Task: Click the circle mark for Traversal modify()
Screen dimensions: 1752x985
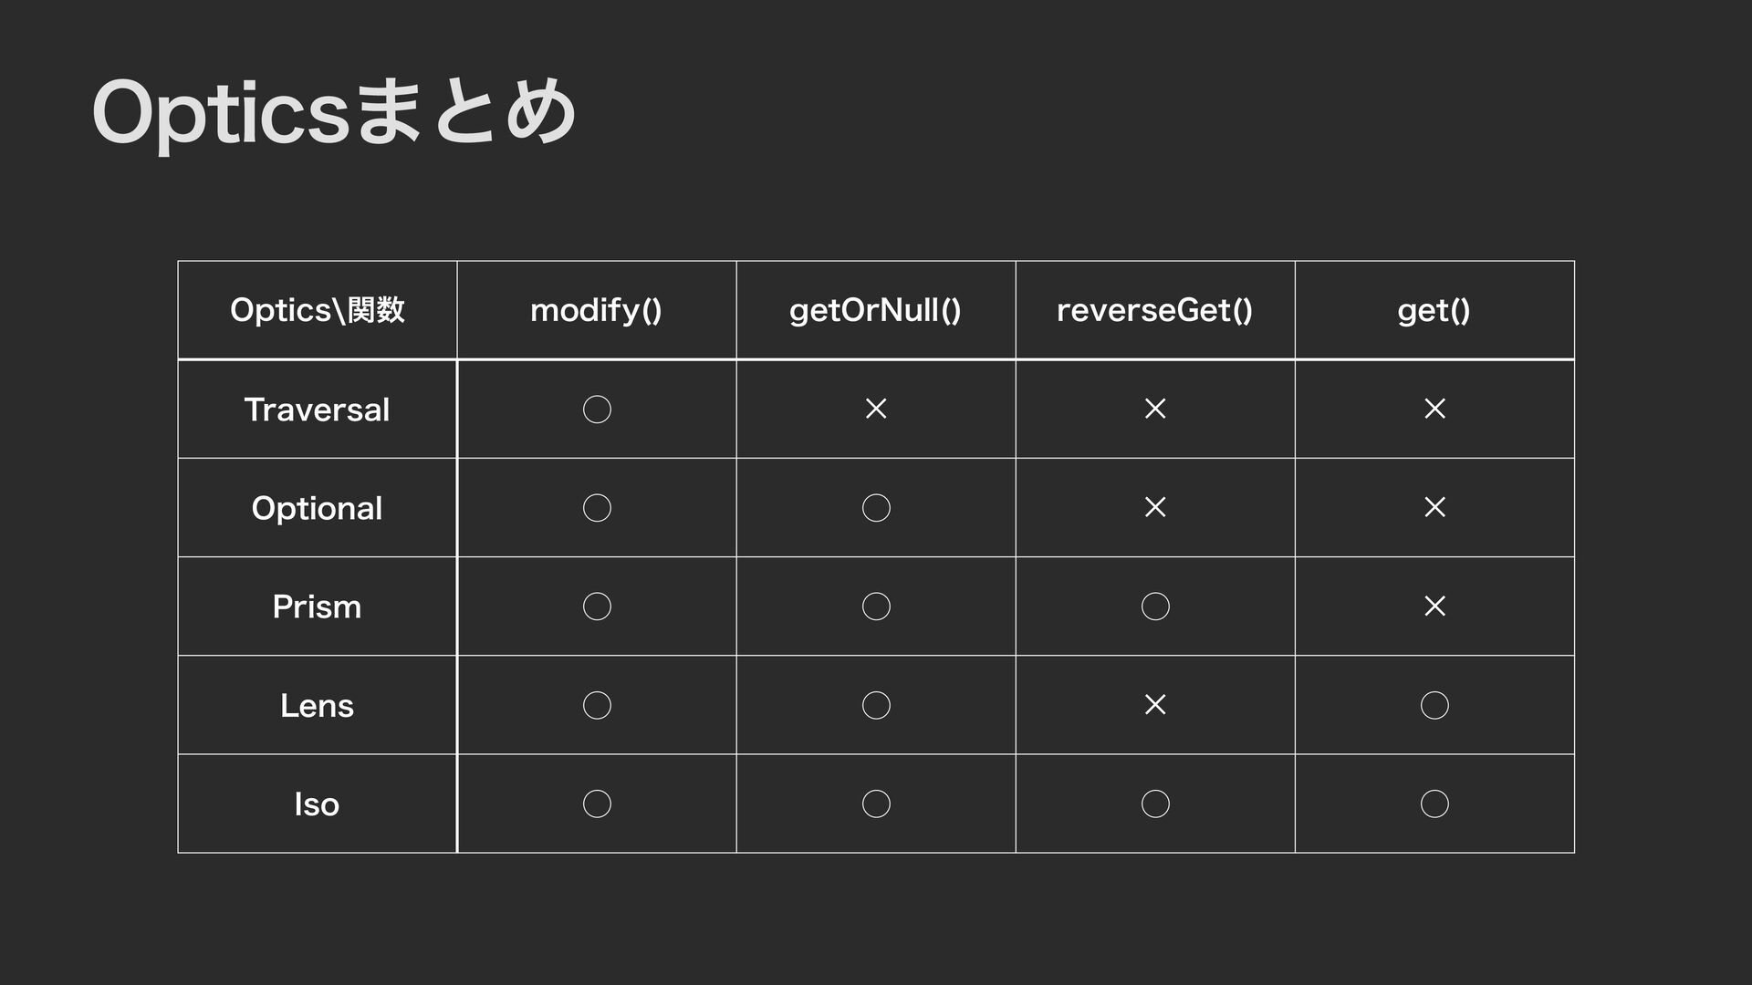Action: pyautogui.click(x=597, y=410)
